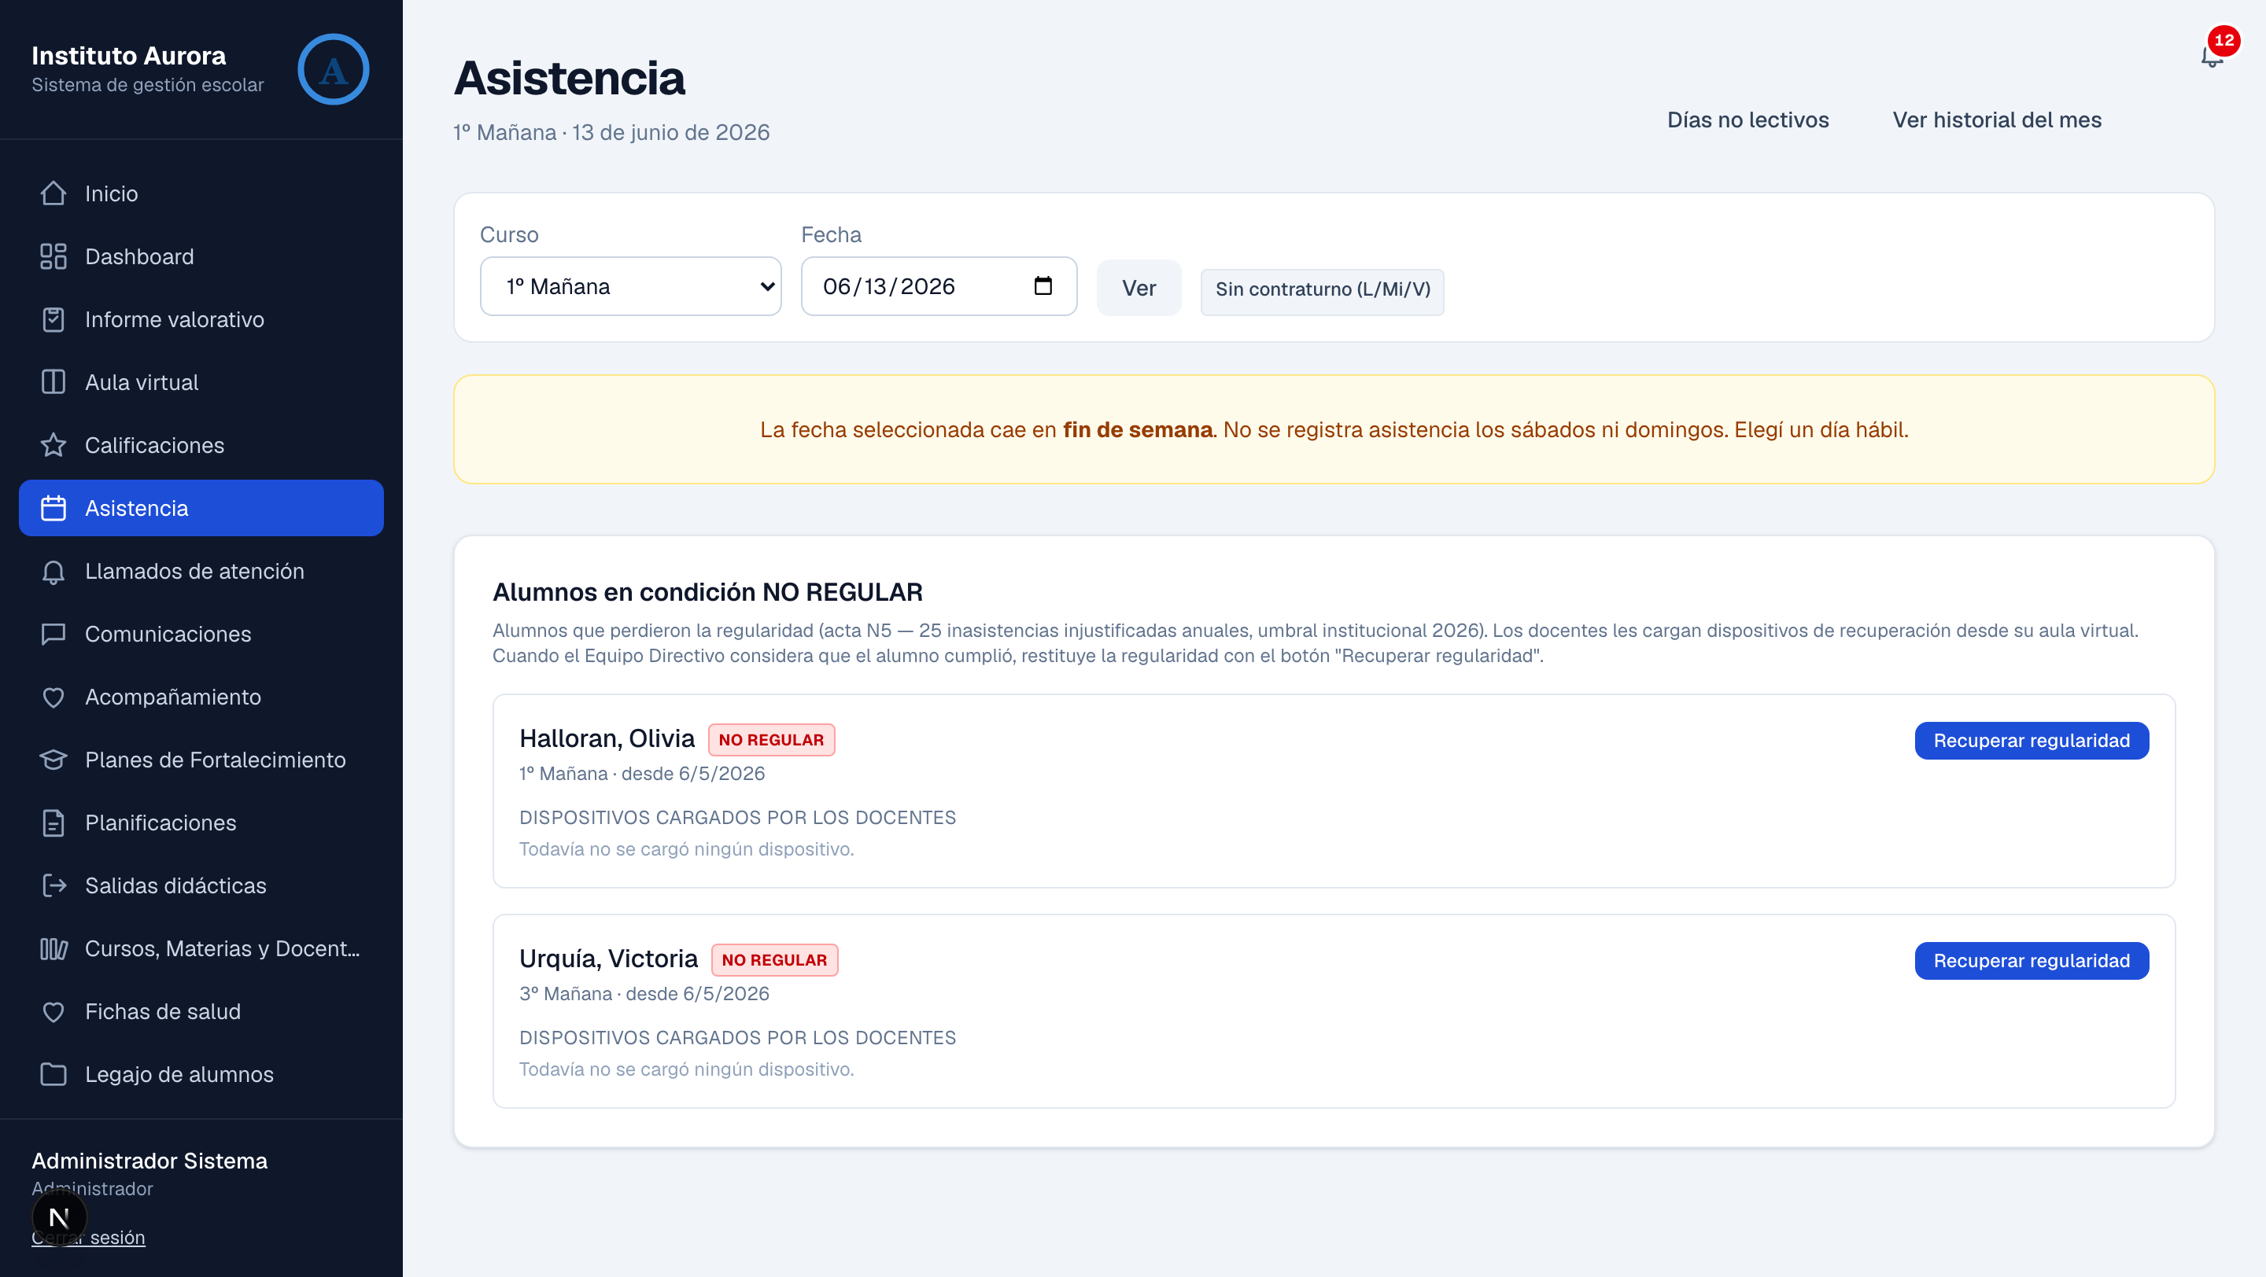Screen dimensions: 2266x1277
Task: Click the Acompañamiento heart icon
Action: (x=54, y=697)
